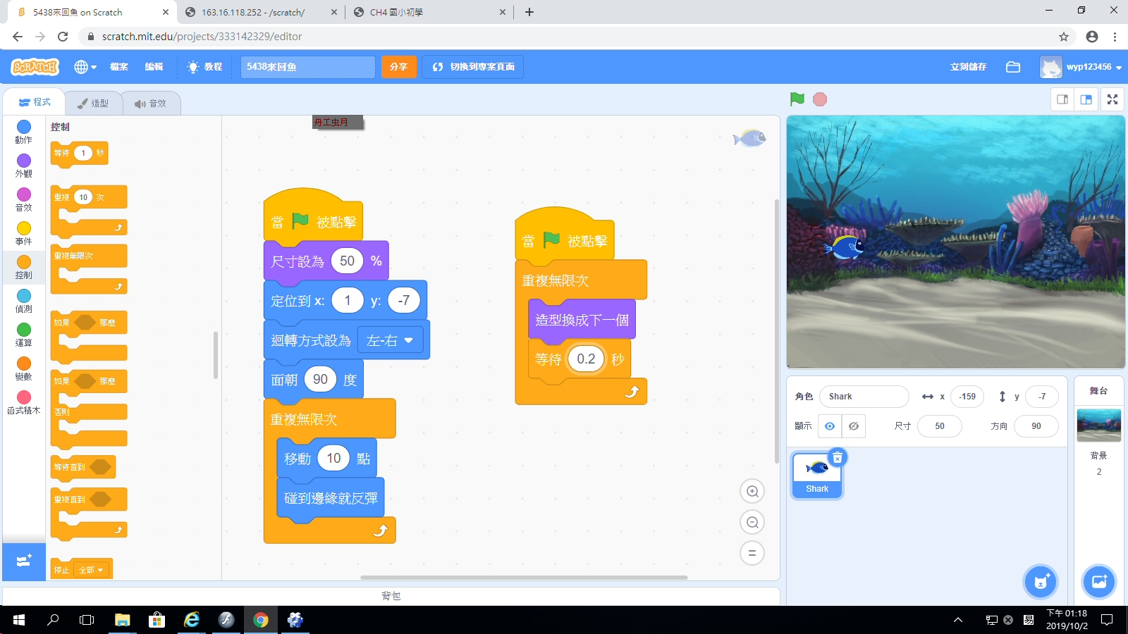Open the 教程 tutorials lightbulb
1128x634 pixels.
click(204, 67)
